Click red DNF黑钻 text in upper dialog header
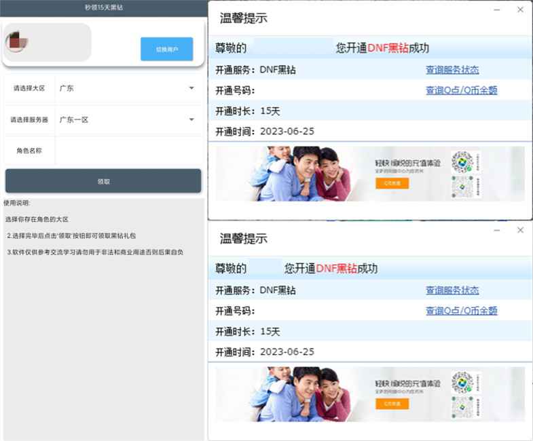This screenshot has width=533, height=441. (388, 48)
